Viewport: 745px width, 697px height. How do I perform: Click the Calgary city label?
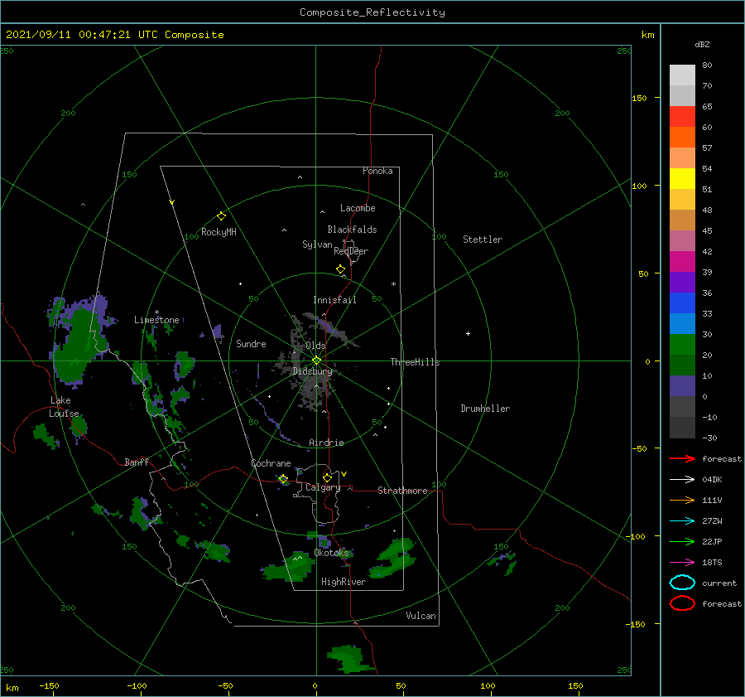(323, 487)
